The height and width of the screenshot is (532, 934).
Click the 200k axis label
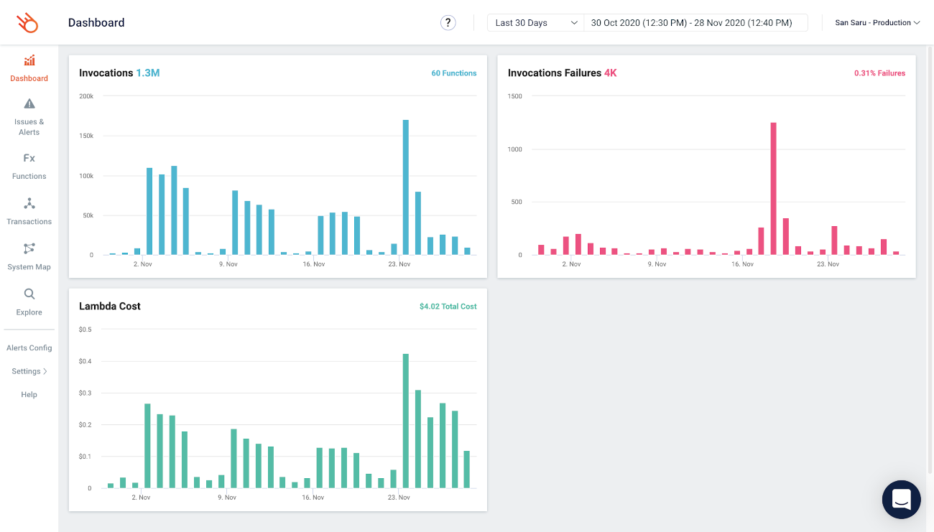[x=86, y=96]
